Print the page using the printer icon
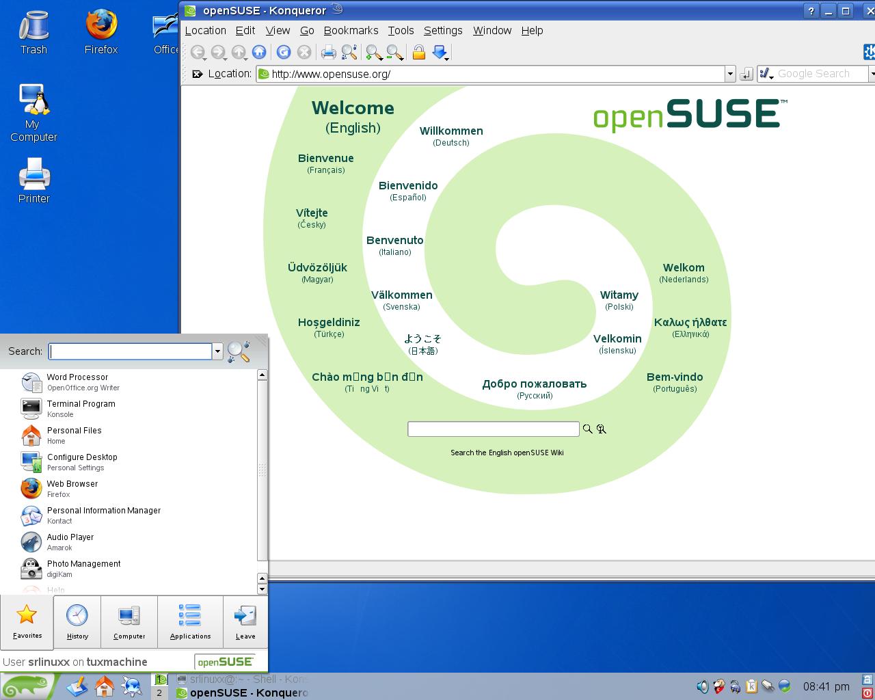This screenshot has width=875, height=700. [329, 52]
